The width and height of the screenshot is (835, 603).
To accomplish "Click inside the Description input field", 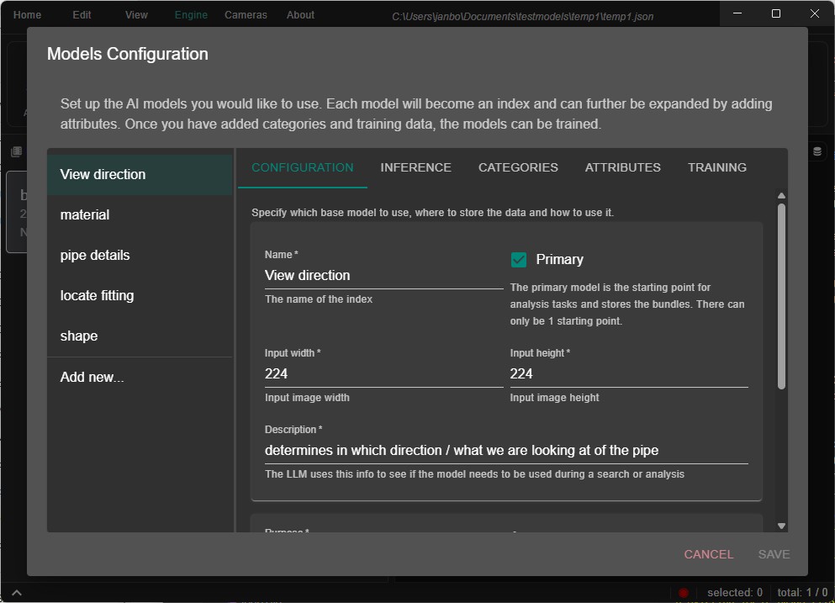I will pos(505,450).
